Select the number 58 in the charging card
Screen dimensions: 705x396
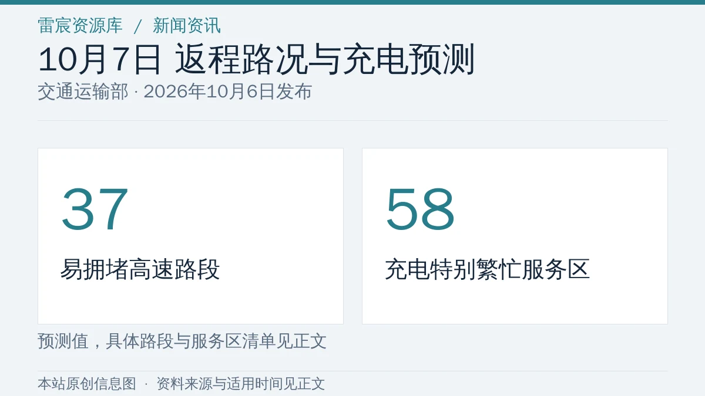click(x=420, y=209)
